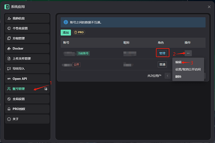Image resolution: width=215 pixels, height=143 pixels.
Task: Click the 普通 role tag
Action: (x=162, y=65)
